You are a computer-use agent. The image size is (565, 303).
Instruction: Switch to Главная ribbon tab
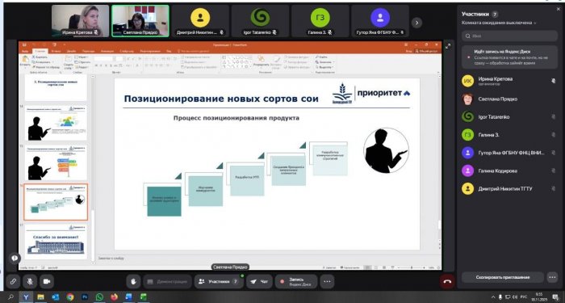coord(40,51)
